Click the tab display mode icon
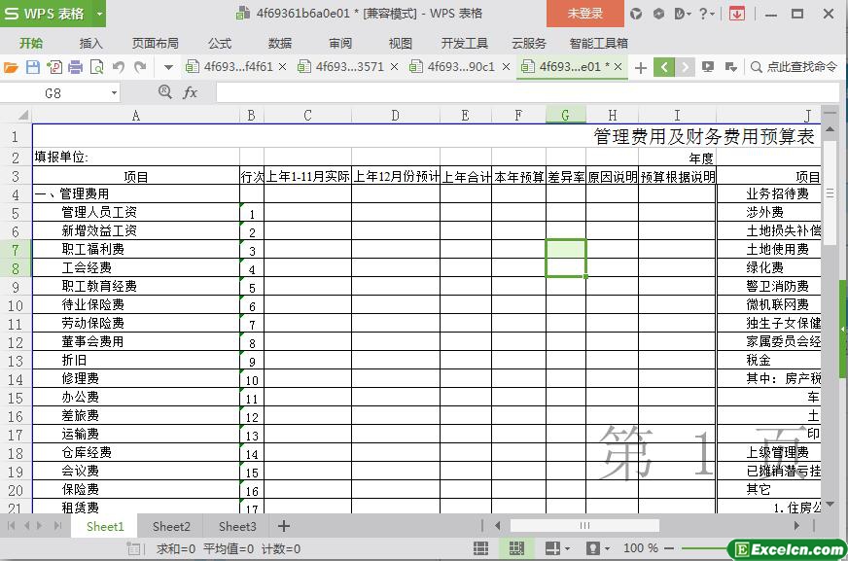 (x=707, y=67)
